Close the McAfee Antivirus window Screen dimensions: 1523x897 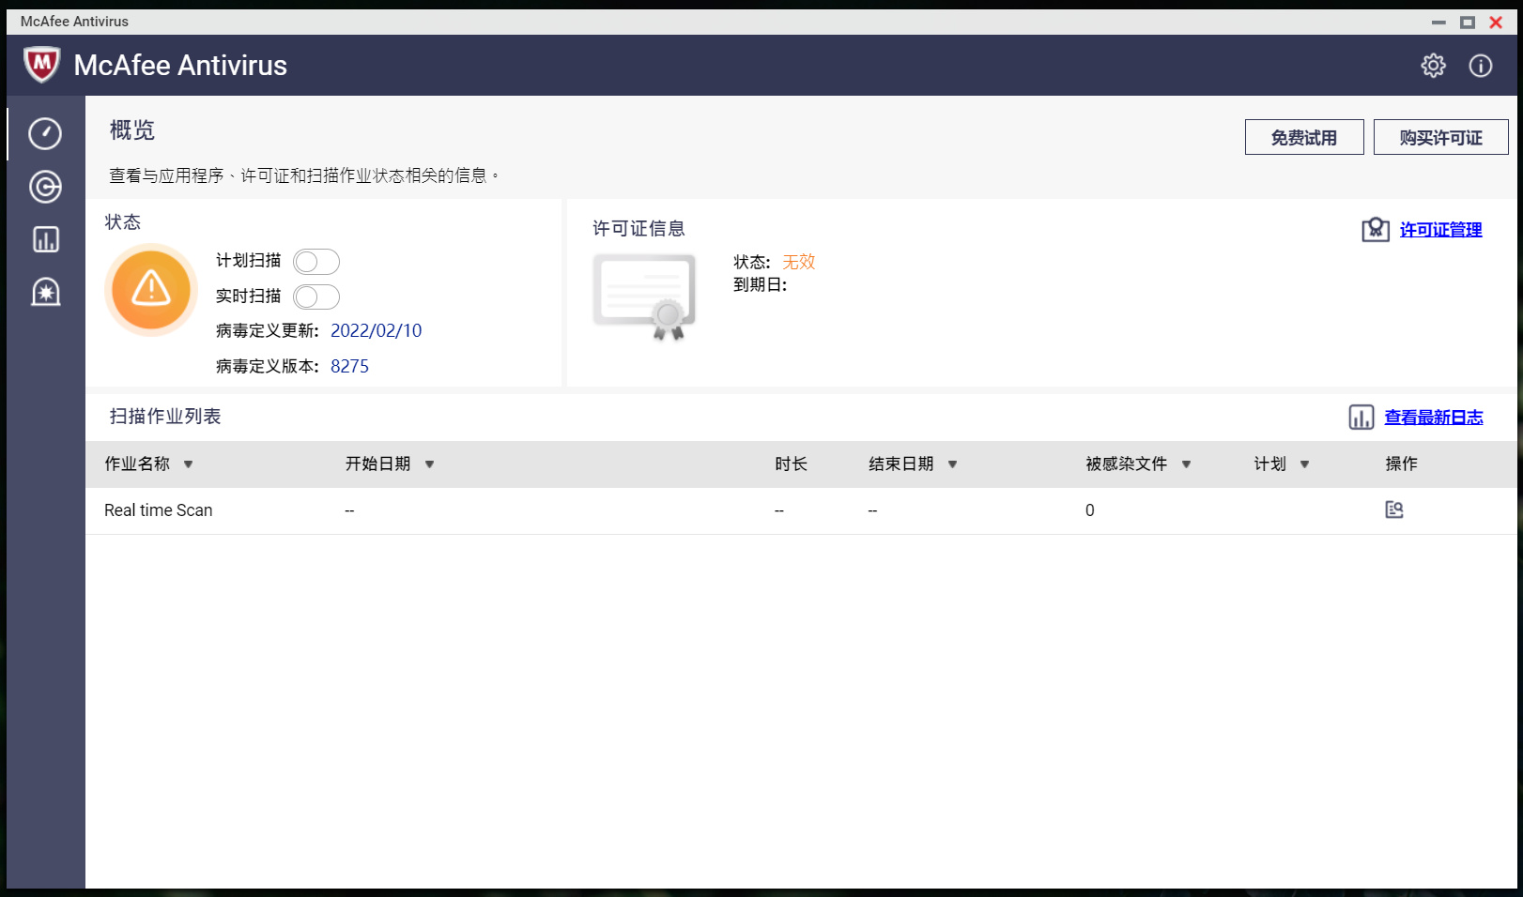1496,22
